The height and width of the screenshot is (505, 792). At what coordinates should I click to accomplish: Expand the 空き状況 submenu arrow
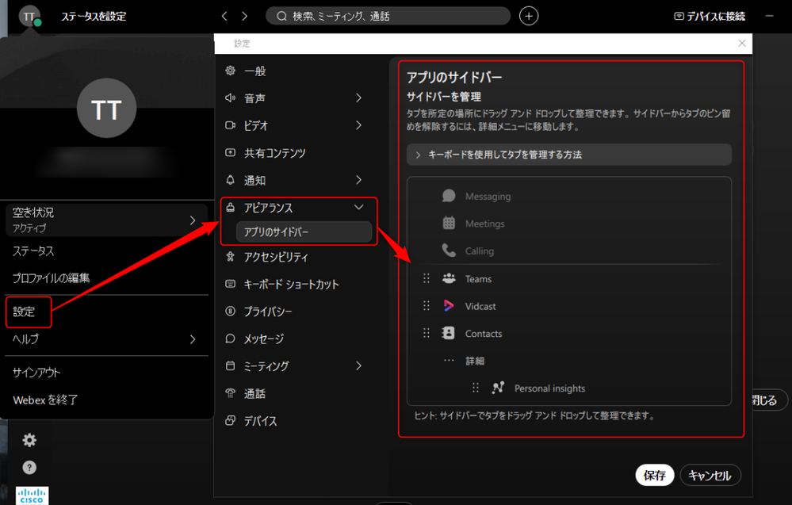coord(193,220)
